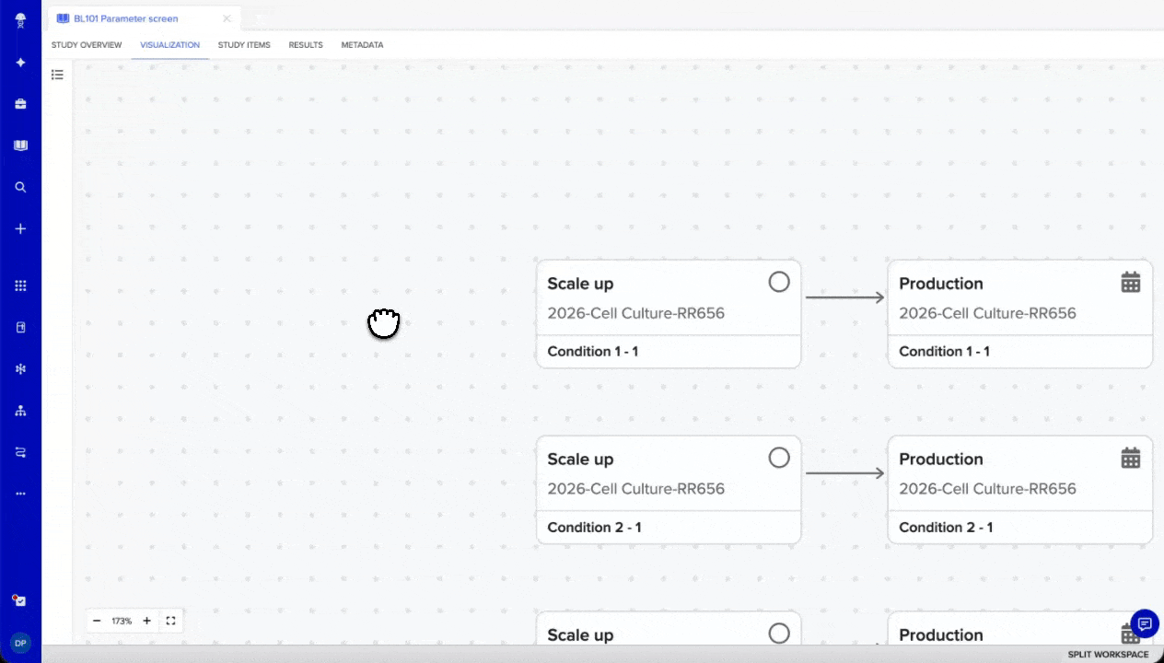Open the more options ellipsis in sidebar
The width and height of the screenshot is (1164, 663).
point(20,494)
